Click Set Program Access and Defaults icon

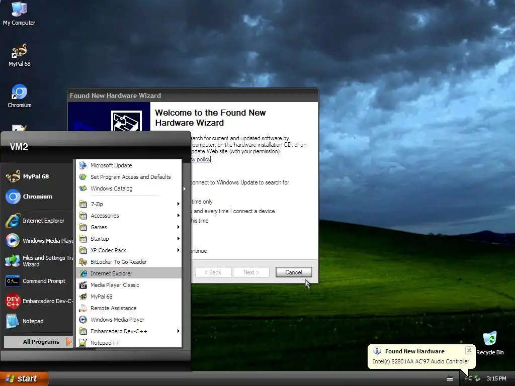(83, 177)
